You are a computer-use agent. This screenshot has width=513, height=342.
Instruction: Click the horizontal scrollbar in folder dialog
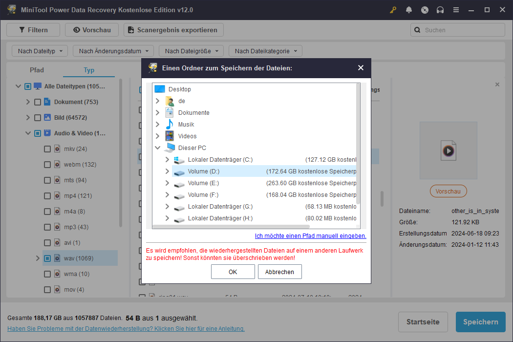coord(231,227)
